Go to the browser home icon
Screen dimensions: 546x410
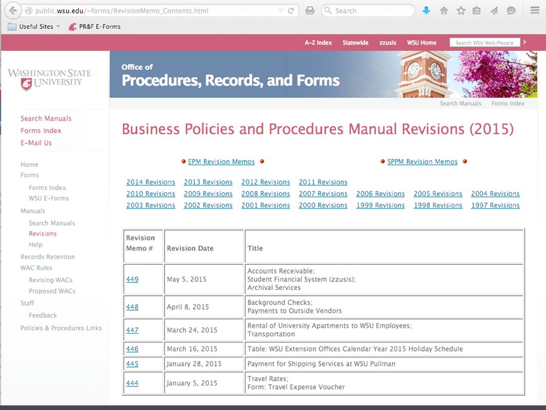444,11
